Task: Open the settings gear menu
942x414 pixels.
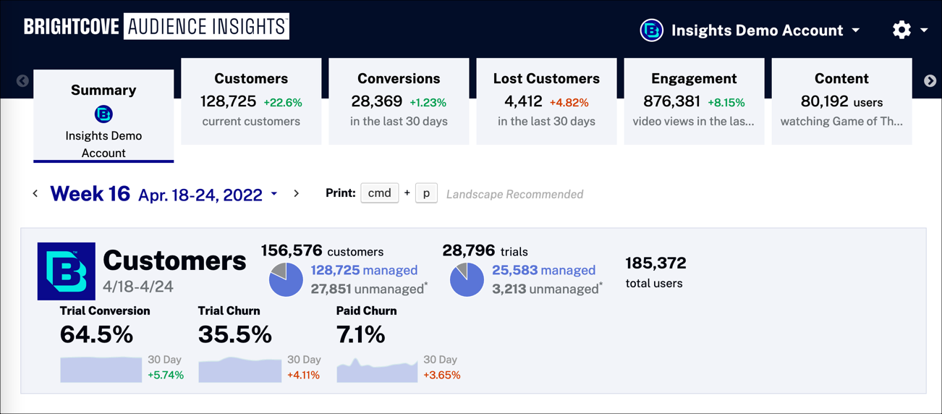Action: coord(901,30)
